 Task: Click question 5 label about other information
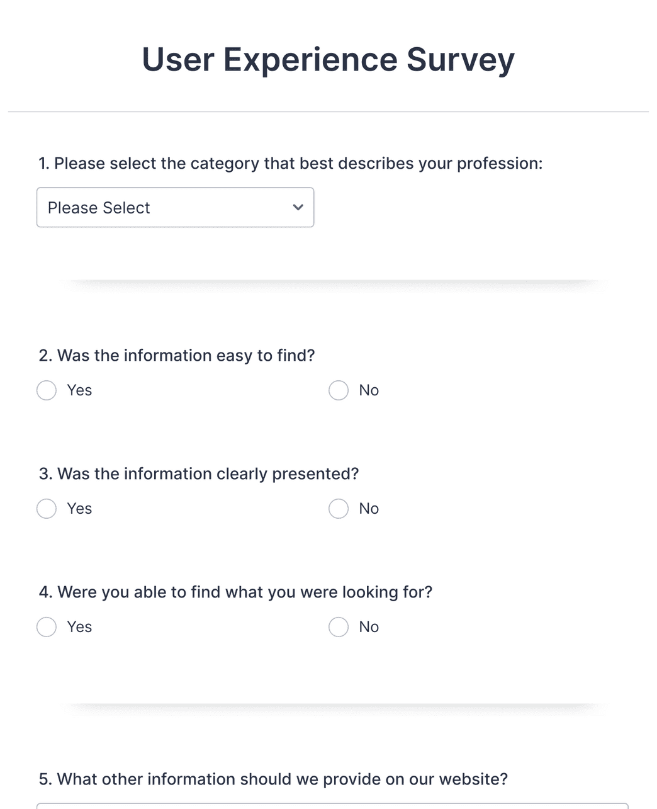tap(273, 779)
